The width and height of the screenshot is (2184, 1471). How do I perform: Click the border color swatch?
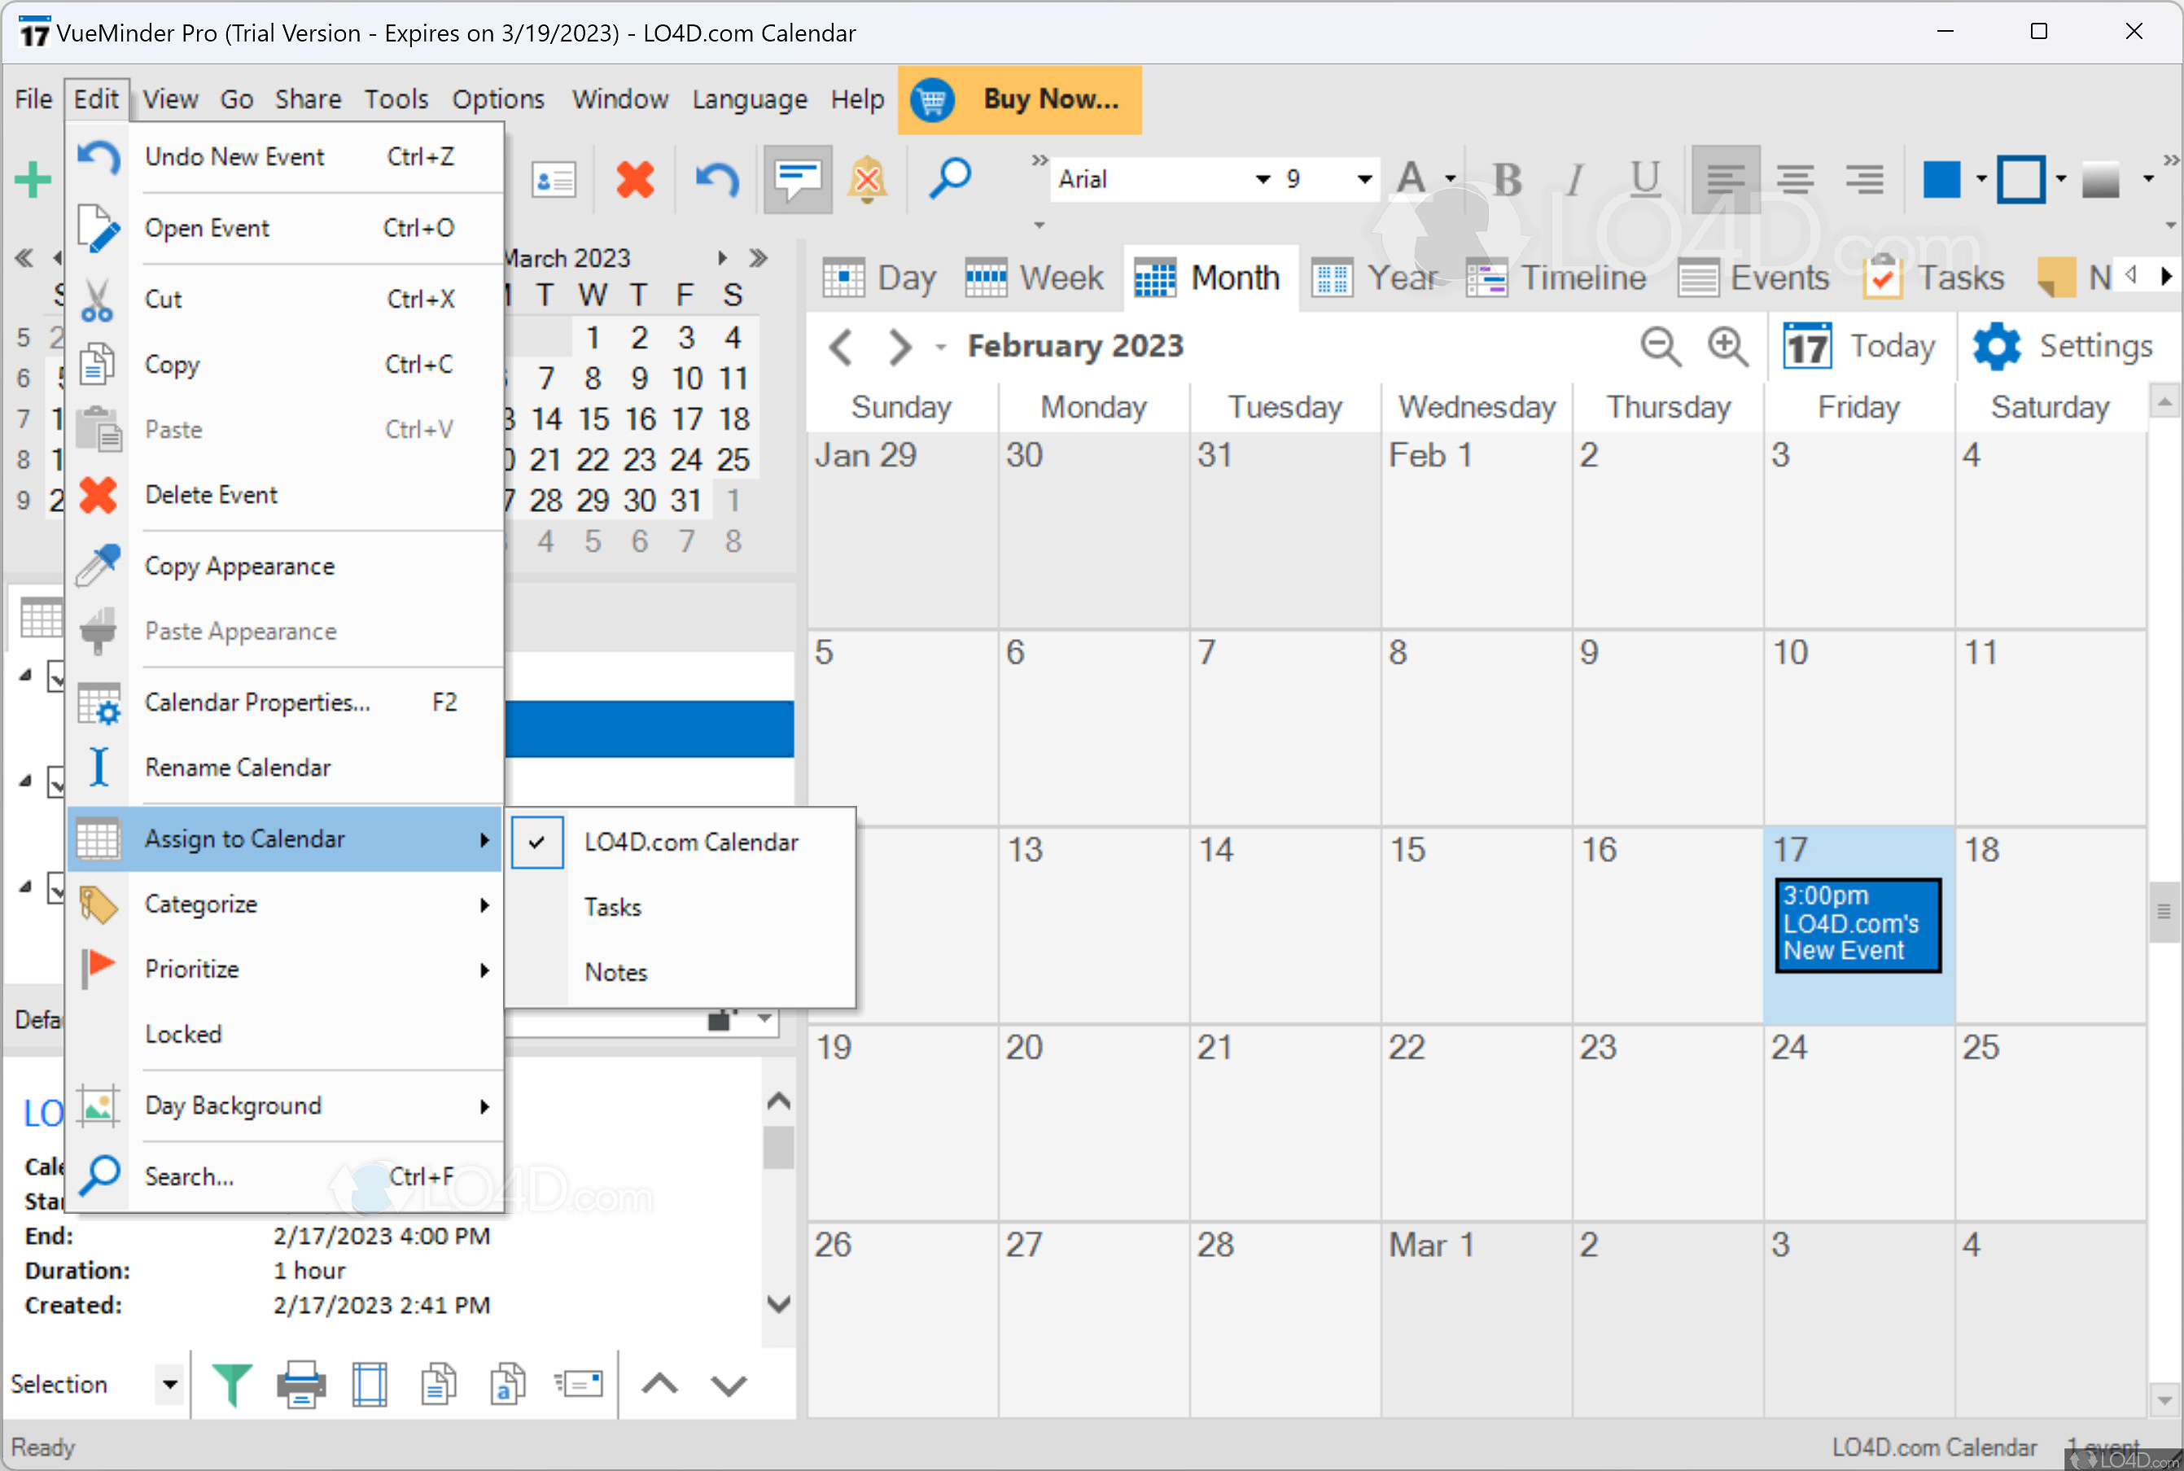2022,179
